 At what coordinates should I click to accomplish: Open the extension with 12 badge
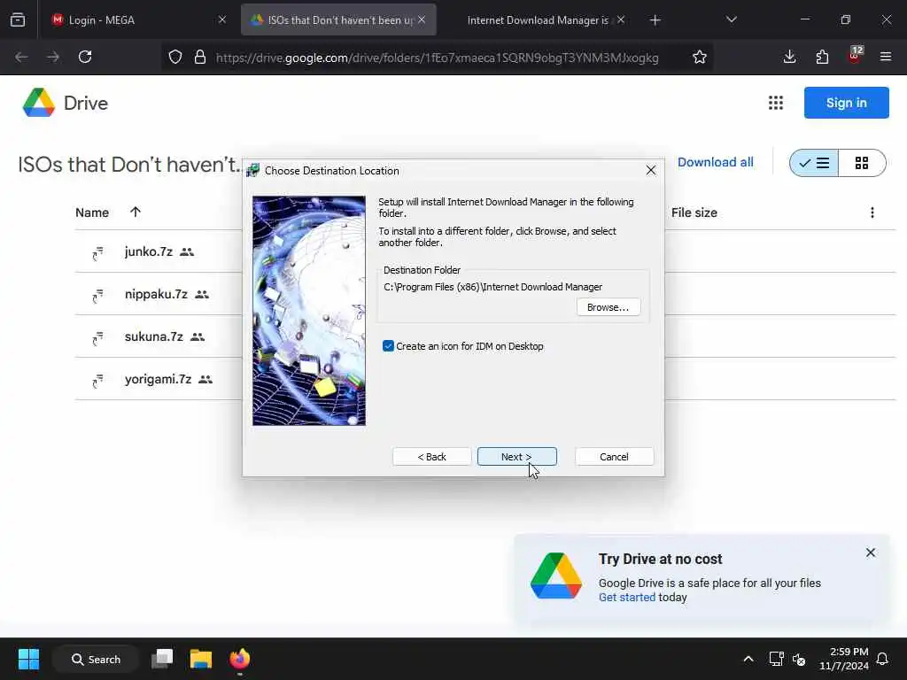[855, 56]
